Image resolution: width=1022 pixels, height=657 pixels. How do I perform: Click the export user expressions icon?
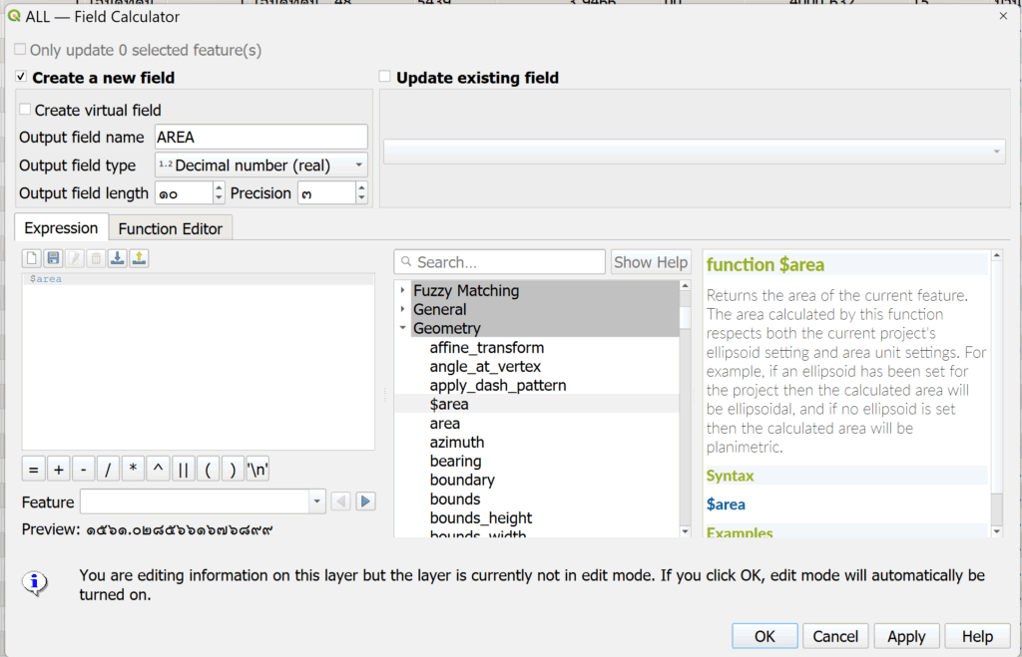(x=139, y=258)
